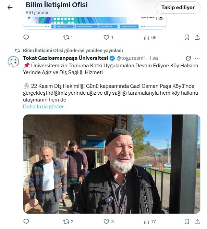Screen dimensions: 207x229
Task: Open the @toguresmi handle link
Action: pyautogui.click(x=131, y=58)
